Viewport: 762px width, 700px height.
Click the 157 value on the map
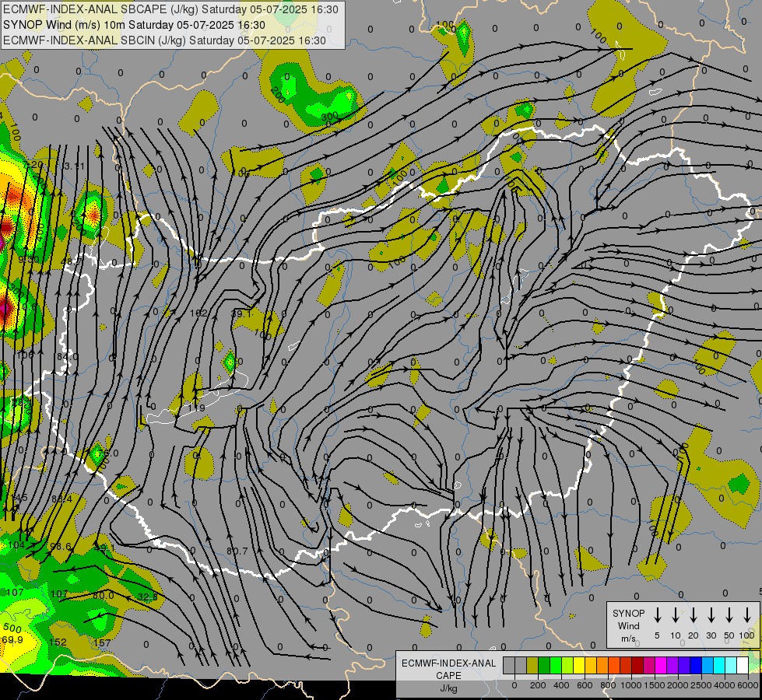[102, 642]
